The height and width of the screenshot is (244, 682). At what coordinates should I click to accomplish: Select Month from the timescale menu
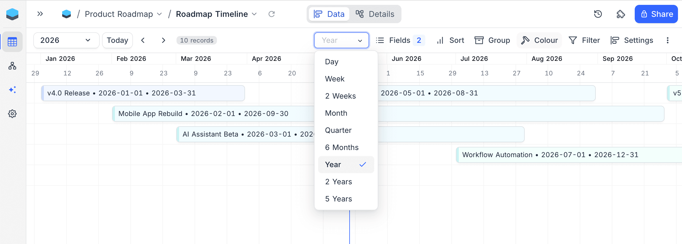(346, 113)
